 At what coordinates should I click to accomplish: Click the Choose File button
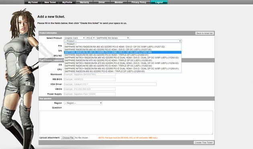click(68, 138)
